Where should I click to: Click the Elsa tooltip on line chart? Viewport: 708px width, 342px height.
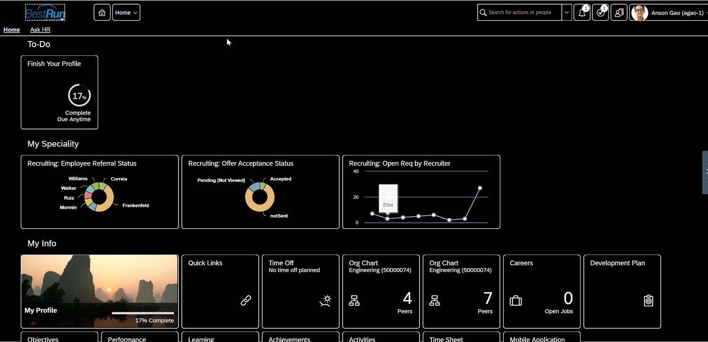pos(388,198)
